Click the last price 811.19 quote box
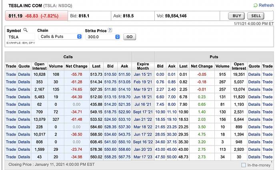This screenshot has height=170, width=276. [36, 16]
